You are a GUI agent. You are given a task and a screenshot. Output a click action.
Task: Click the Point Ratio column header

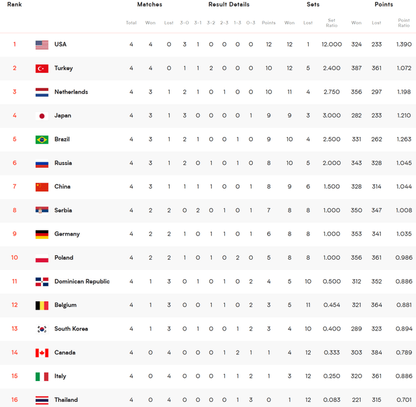(404, 23)
